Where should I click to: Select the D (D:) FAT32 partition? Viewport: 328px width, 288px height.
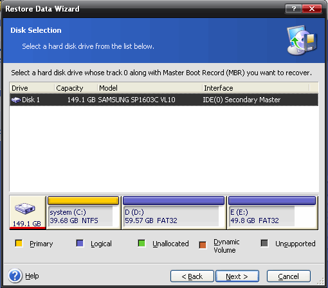point(174,212)
